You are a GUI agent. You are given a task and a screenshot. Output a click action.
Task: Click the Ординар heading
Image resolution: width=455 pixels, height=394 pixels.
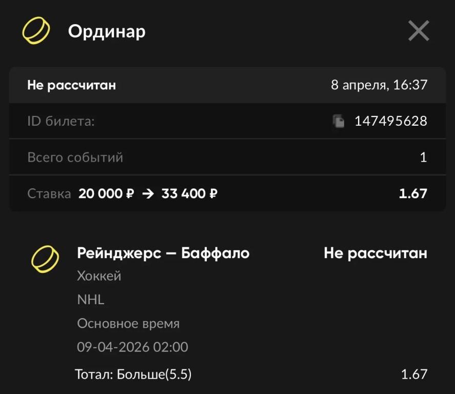[x=107, y=31]
